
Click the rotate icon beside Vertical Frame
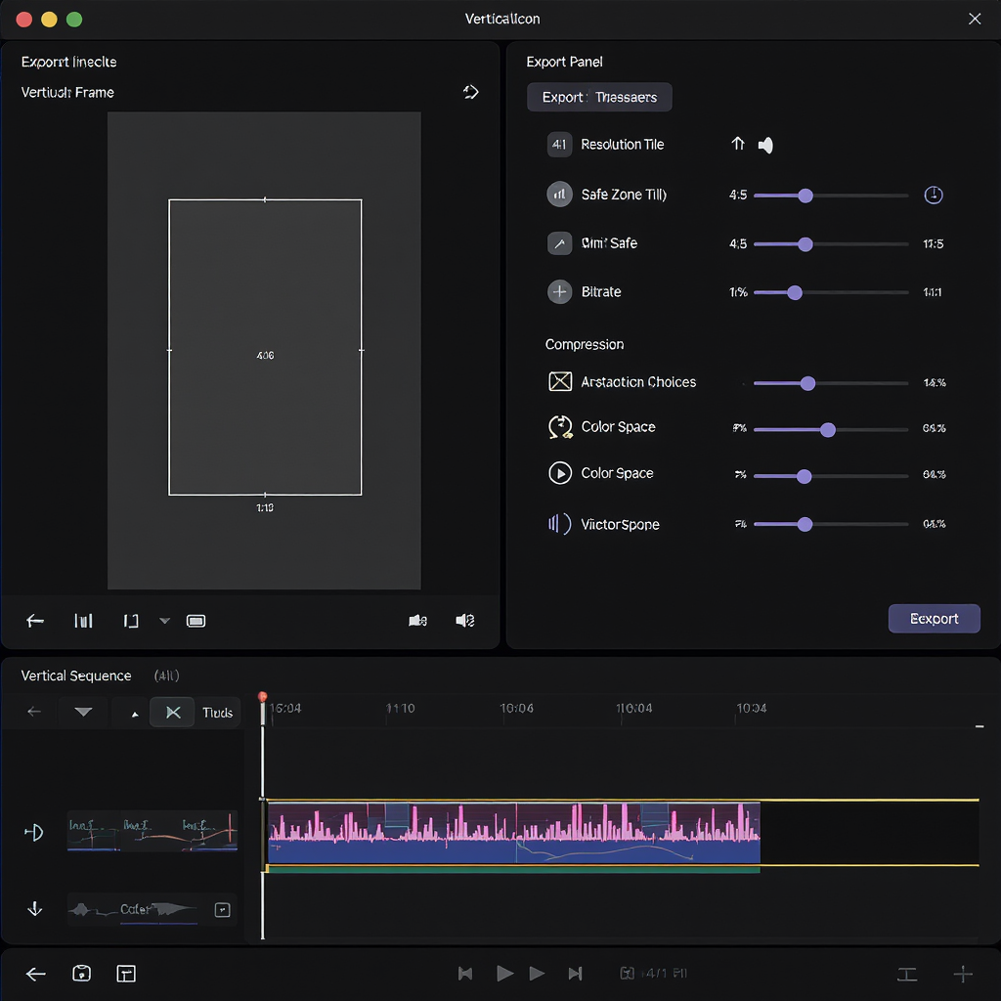[470, 92]
